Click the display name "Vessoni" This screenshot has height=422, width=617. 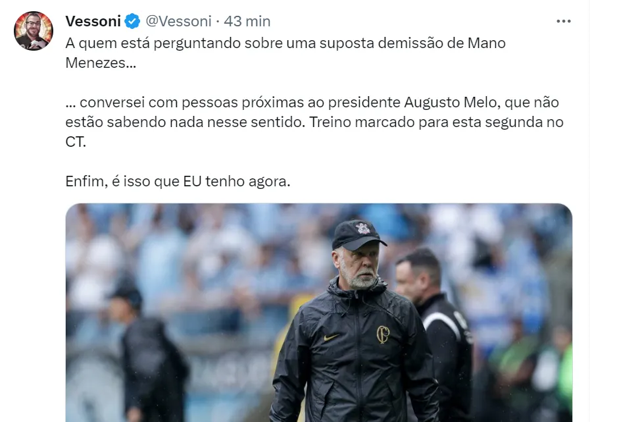(93, 21)
